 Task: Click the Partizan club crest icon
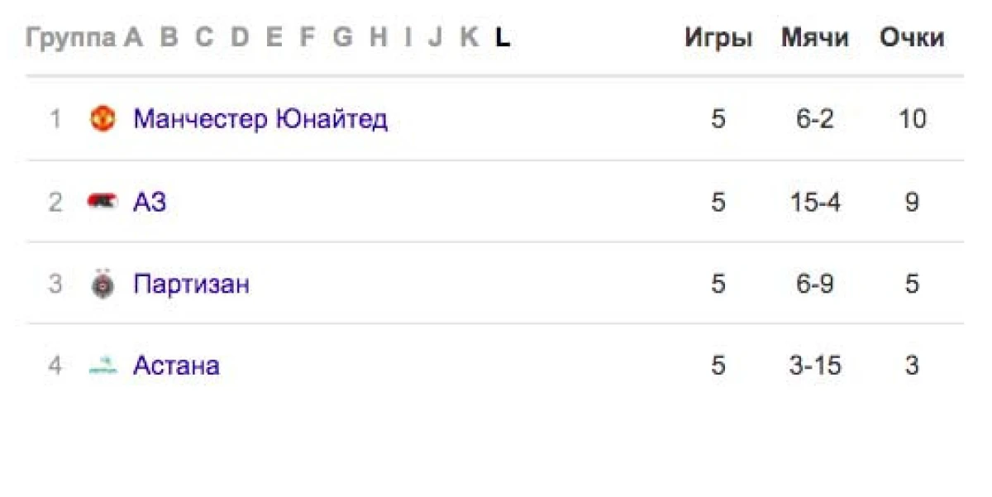[103, 284]
